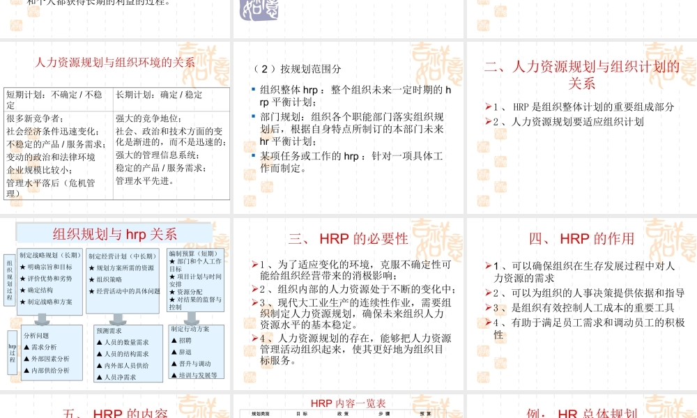
Task: Click item ▲ 招聘
Action: [181, 340]
